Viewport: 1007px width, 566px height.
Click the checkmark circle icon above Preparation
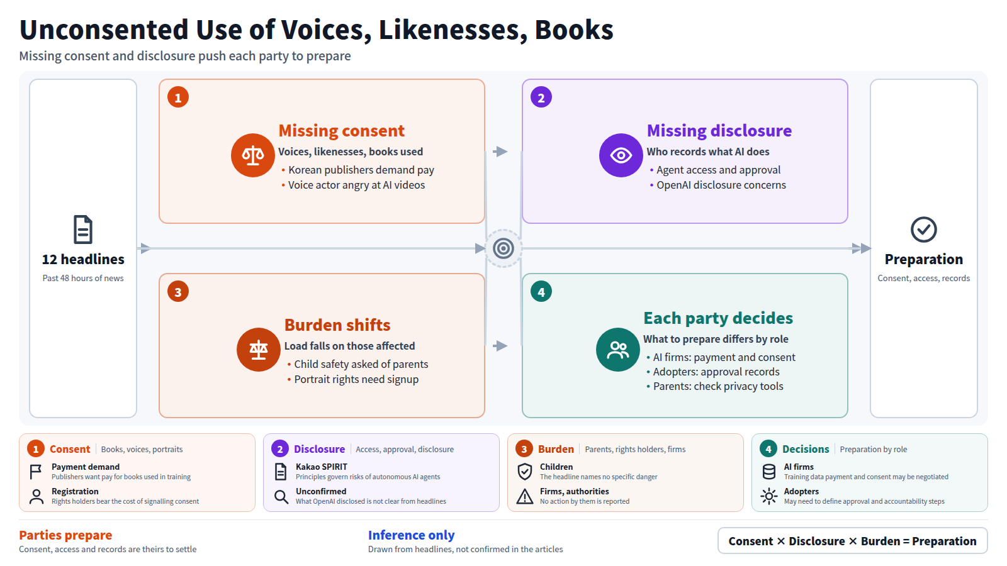tap(924, 230)
